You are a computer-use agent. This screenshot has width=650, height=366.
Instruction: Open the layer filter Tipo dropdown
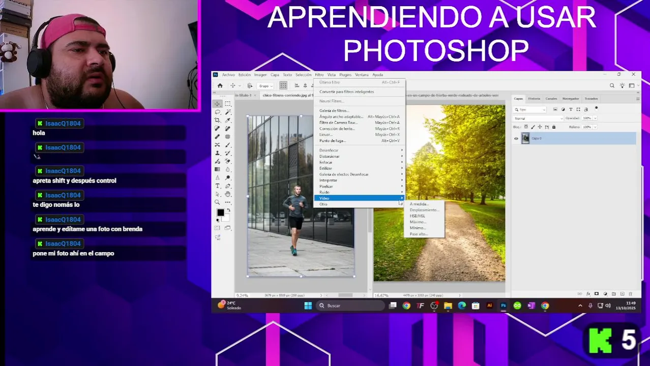(529, 110)
